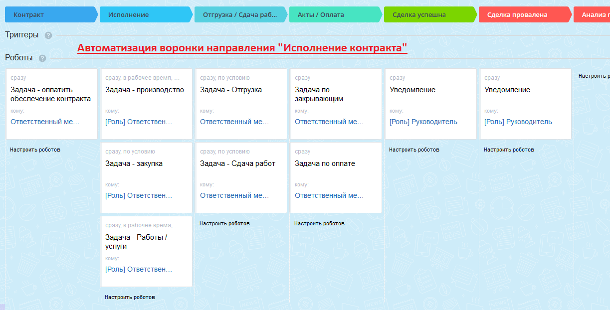Open the Задача - Сдача работ robot
The height and width of the screenshot is (310, 610).
tap(241, 177)
